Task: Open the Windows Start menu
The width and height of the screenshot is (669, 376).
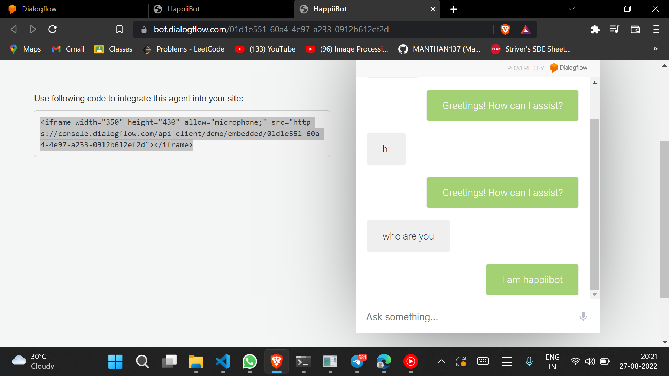Action: [x=115, y=362]
